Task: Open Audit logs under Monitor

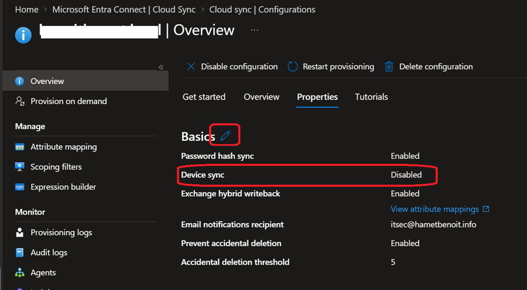Action: (49, 253)
